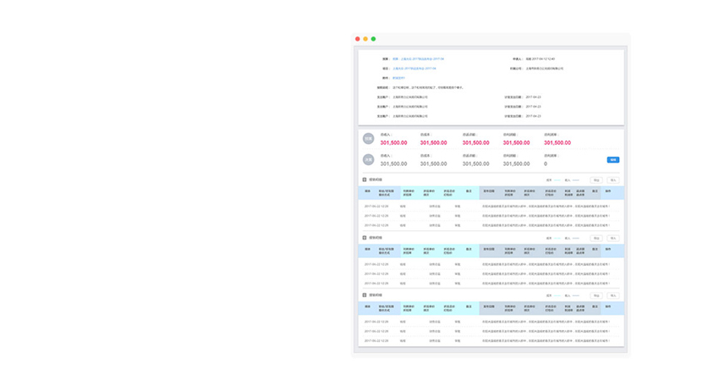The image size is (719, 391).
Task: Click the green maximize button in the title bar
Action: pos(373,39)
